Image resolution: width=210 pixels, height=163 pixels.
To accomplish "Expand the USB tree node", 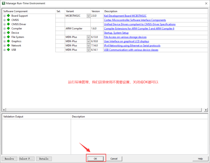I will pyautogui.click(x=5, y=50).
